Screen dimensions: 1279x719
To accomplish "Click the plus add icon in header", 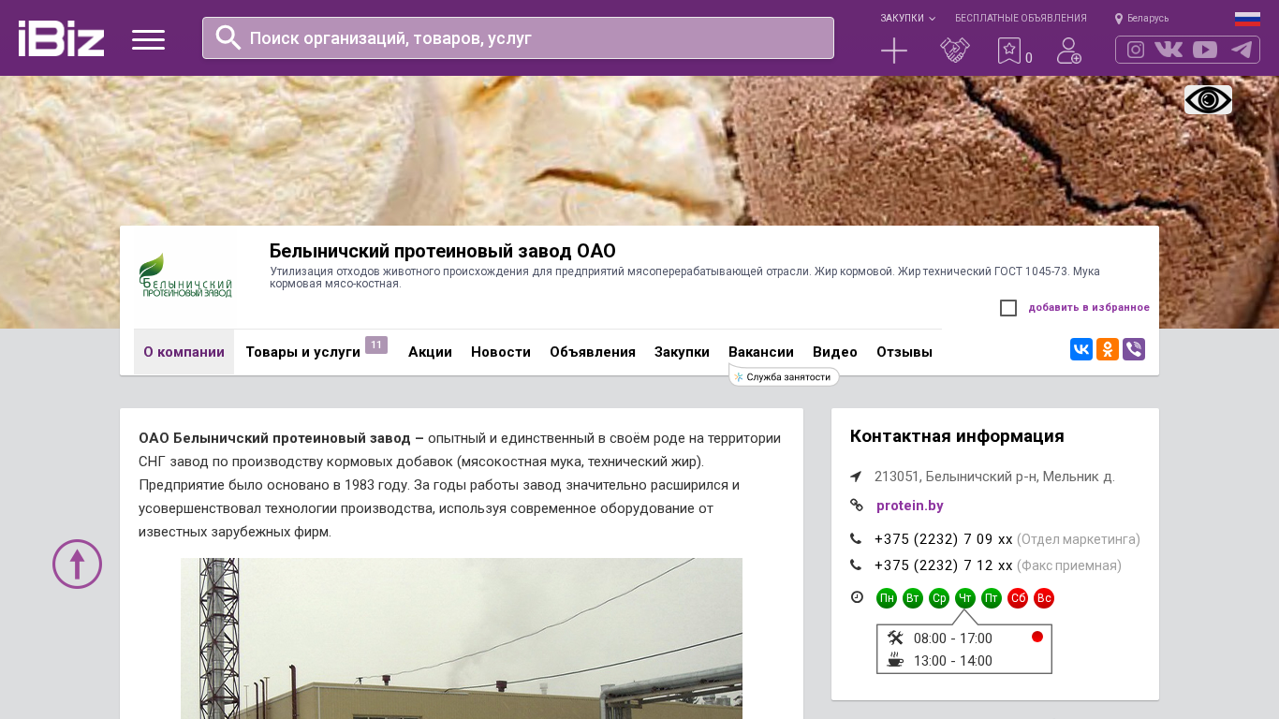I will pyautogui.click(x=894, y=51).
